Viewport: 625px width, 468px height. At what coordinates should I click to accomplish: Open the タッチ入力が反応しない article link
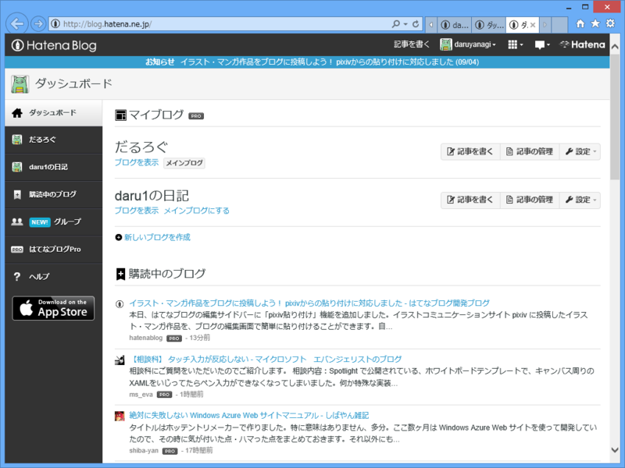(266, 360)
